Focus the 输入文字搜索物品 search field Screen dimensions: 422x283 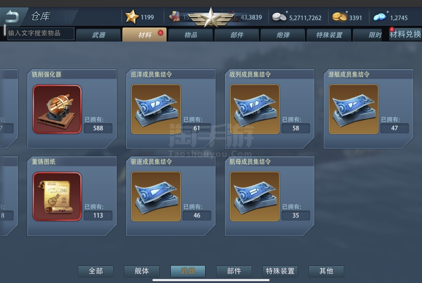pos(41,33)
